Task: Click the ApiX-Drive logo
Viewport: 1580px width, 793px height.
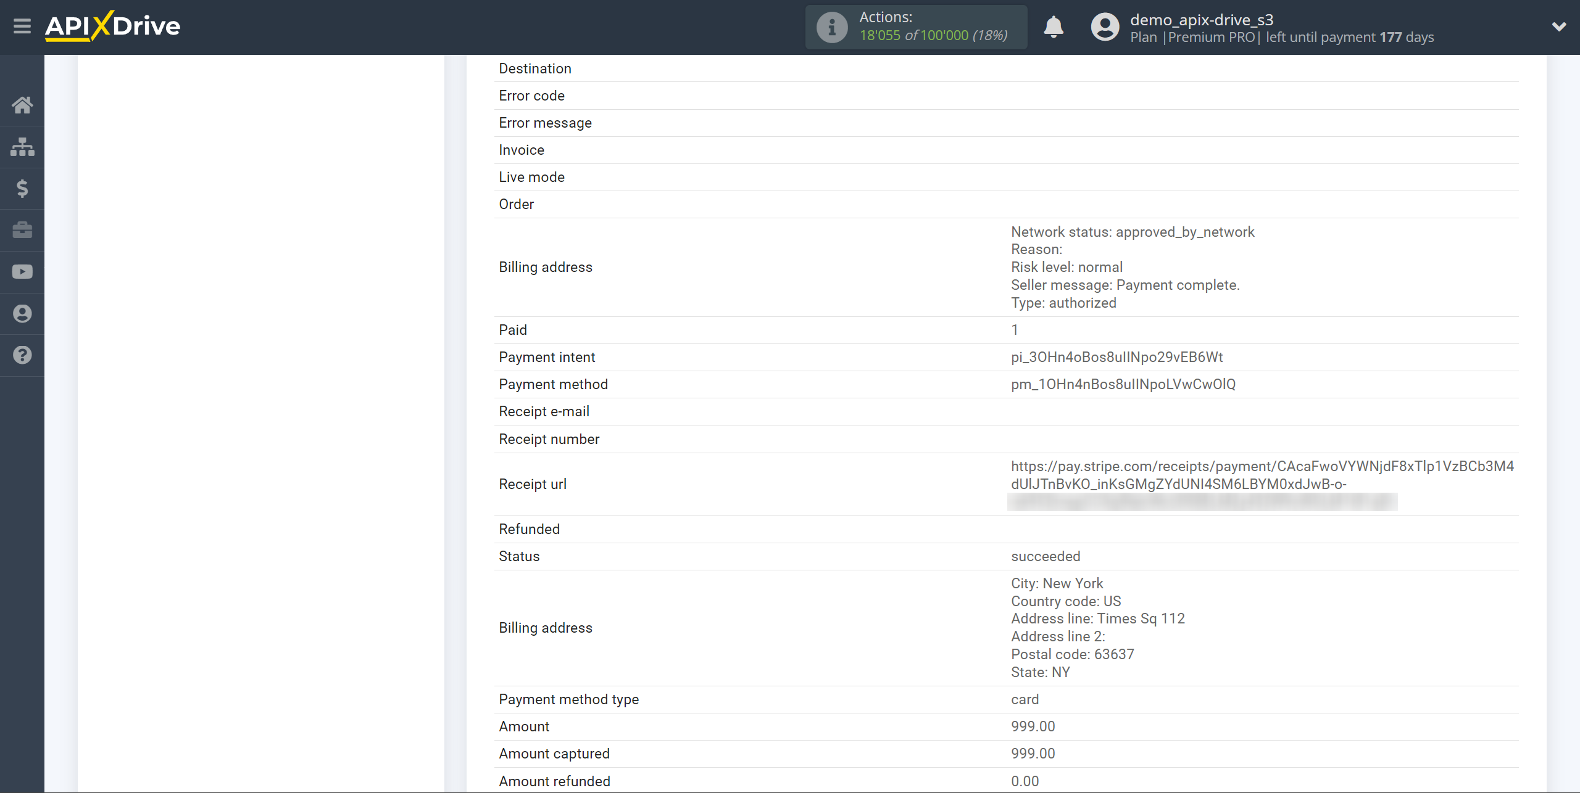Action: click(x=113, y=26)
